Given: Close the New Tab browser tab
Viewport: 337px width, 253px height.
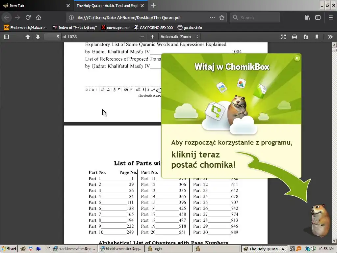Looking at the screenshot, I should [x=68, y=6].
